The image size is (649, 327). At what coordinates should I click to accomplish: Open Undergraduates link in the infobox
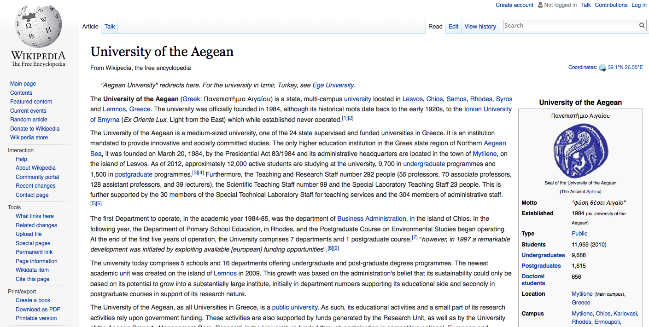click(x=543, y=255)
